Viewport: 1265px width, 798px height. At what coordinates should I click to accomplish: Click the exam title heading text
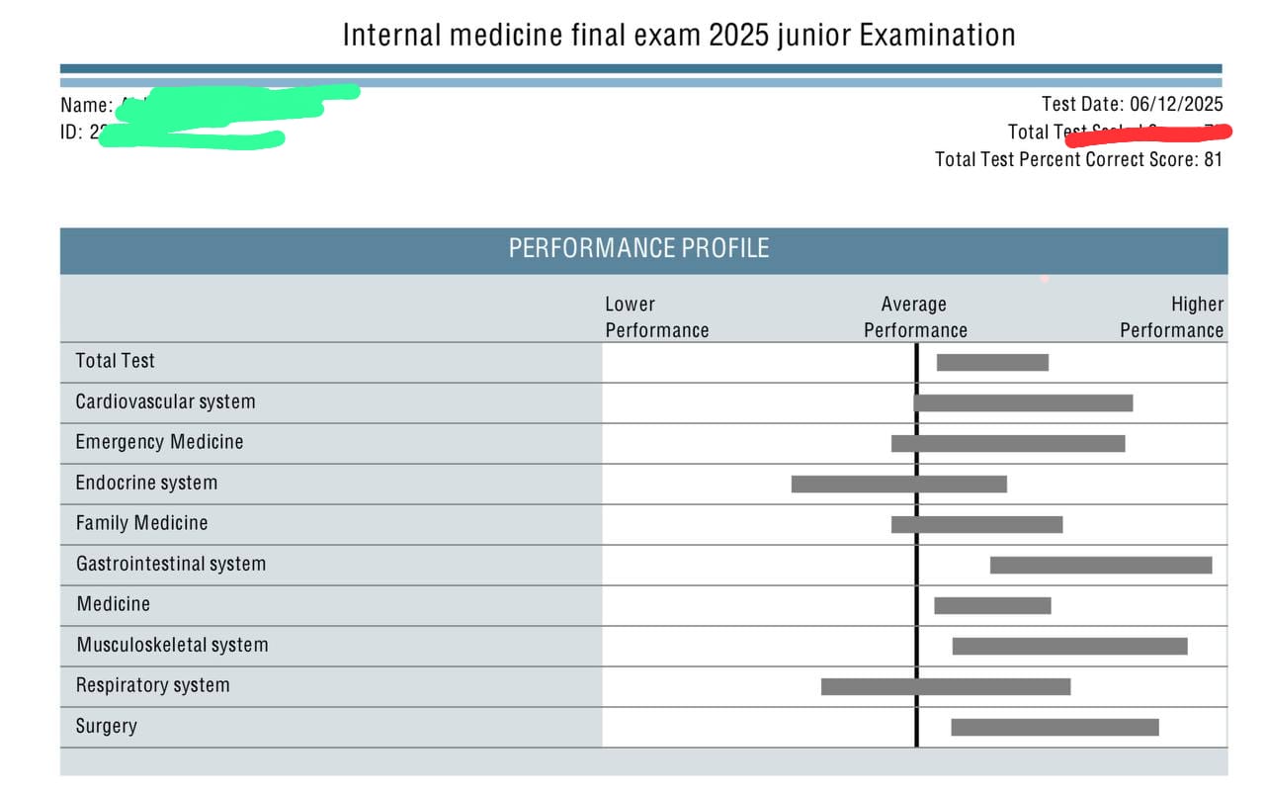(x=678, y=36)
